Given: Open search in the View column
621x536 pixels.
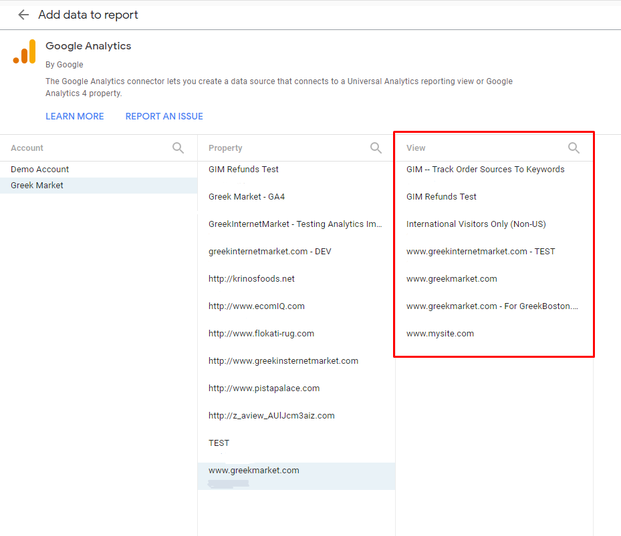Looking at the screenshot, I should tap(574, 148).
